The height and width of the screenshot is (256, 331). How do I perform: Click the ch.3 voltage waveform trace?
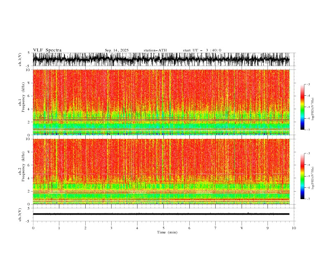(x=161, y=214)
